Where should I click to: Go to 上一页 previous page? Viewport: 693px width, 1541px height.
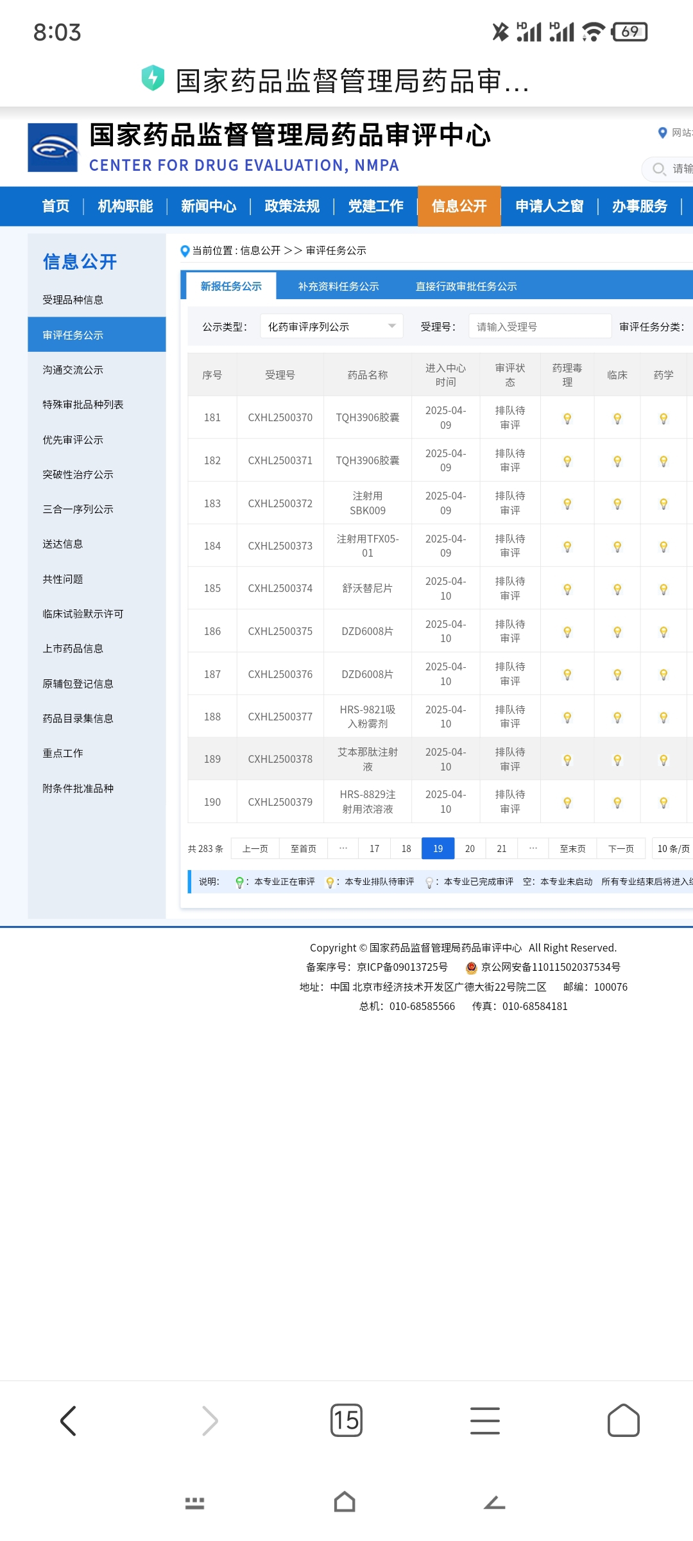pos(255,849)
